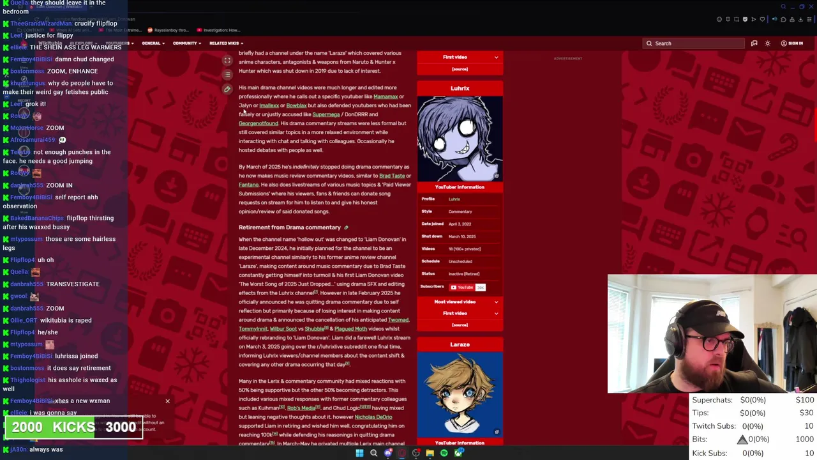Open the Georgenotfound link

coord(259,123)
